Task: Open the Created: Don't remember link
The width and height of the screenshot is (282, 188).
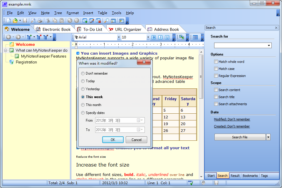Action: pos(232,126)
